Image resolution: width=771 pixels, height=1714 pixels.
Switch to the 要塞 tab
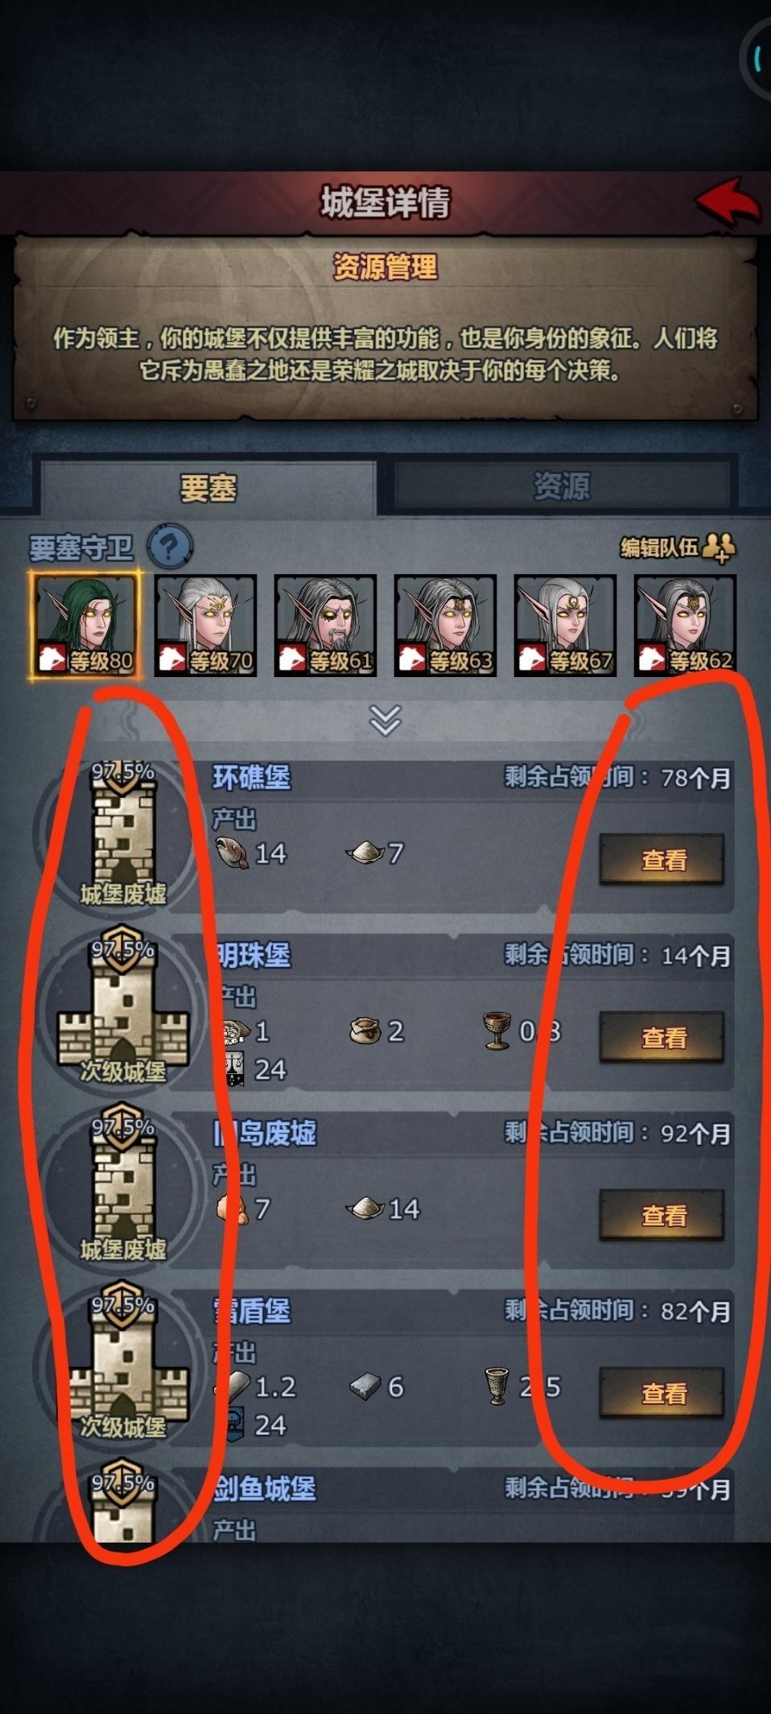(x=208, y=488)
